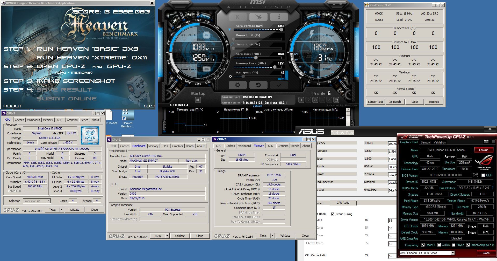Image resolution: width=497 pixels, height=261 pixels.
Task: Click DETACH link in Afterburner
Action: tap(257, 106)
